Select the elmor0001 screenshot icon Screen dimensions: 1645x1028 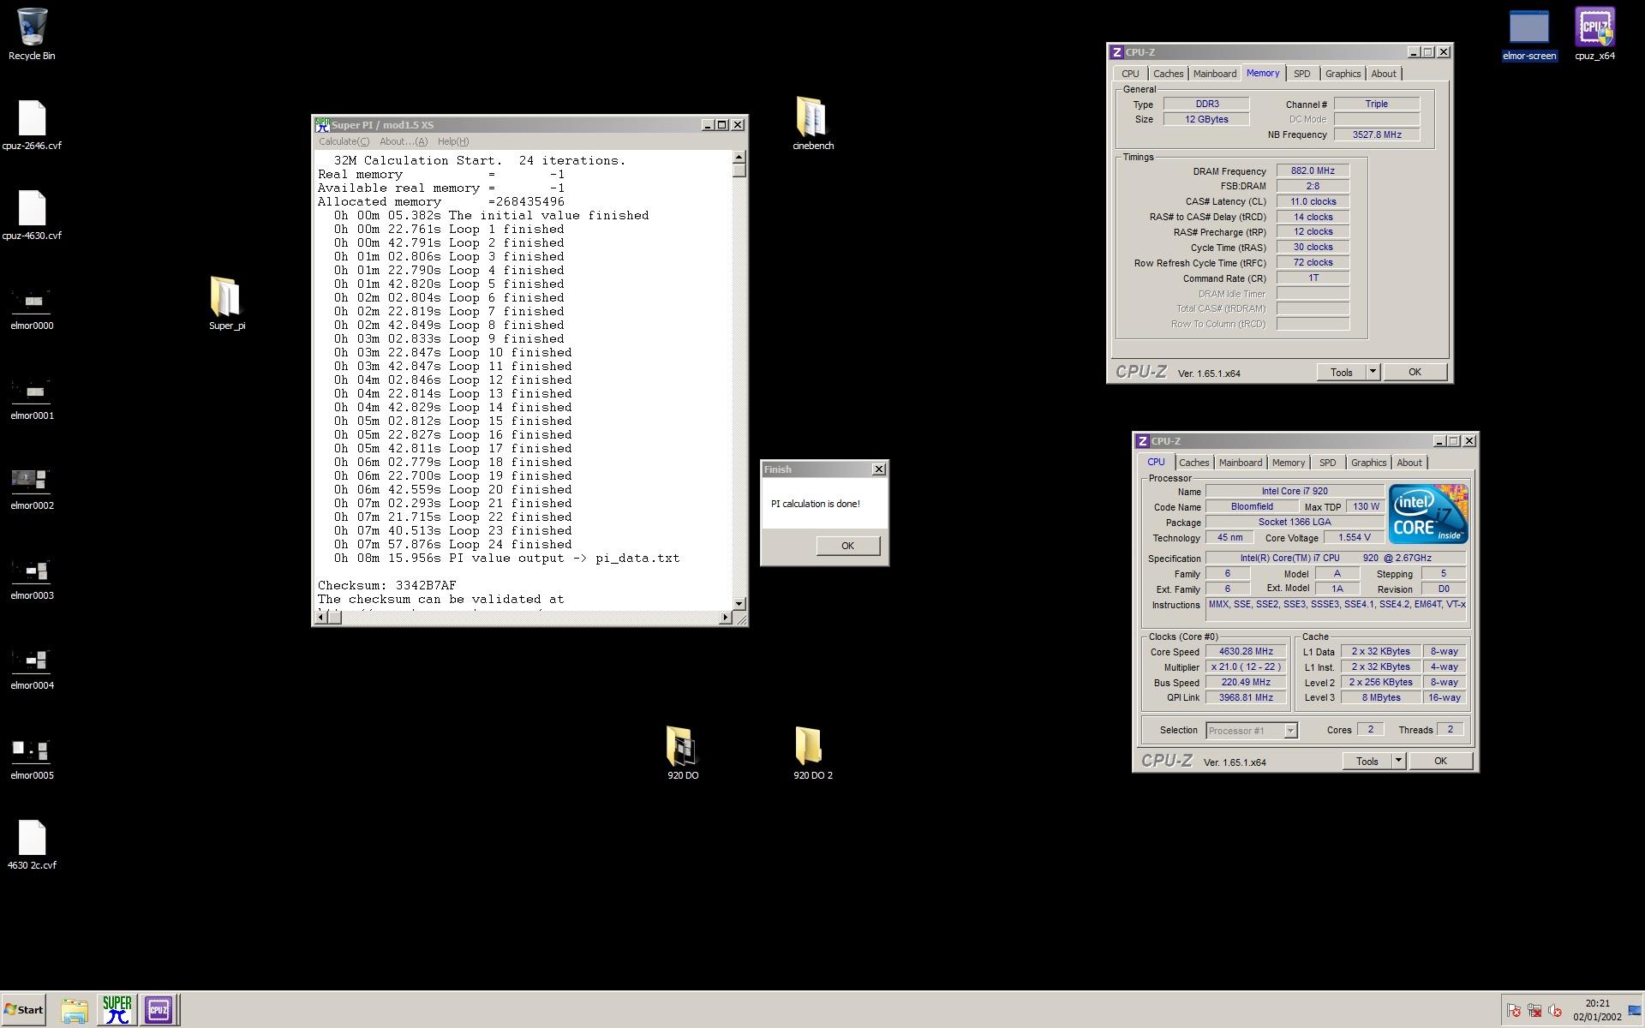pyautogui.click(x=32, y=398)
